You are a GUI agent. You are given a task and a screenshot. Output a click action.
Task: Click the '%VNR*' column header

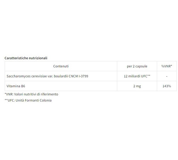[167, 66]
